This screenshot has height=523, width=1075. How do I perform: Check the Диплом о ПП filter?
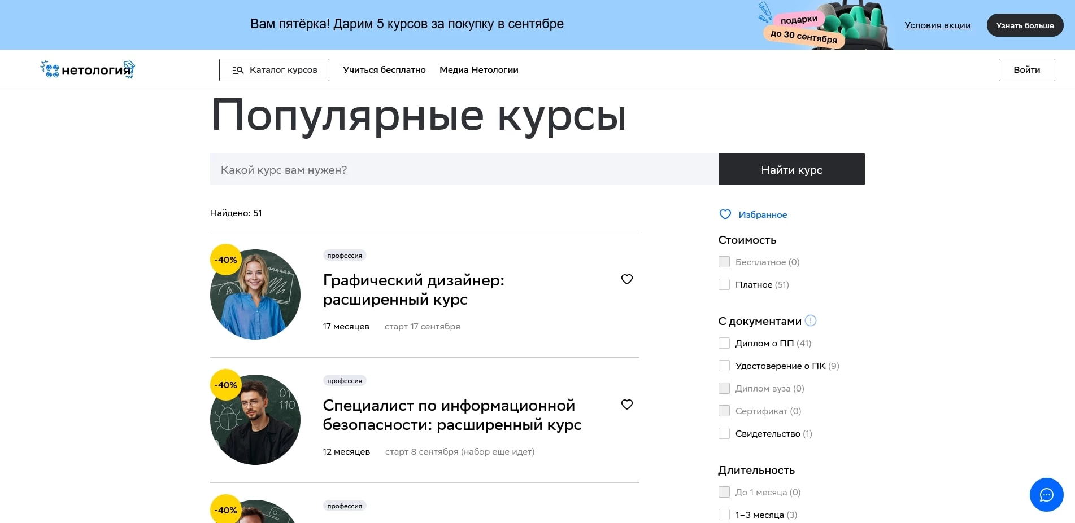coord(724,343)
